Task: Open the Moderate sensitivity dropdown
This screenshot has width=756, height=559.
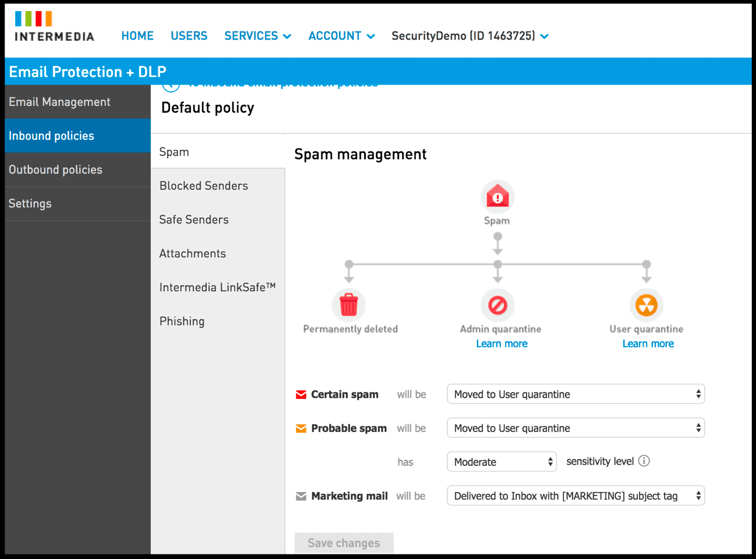Action: pyautogui.click(x=501, y=462)
